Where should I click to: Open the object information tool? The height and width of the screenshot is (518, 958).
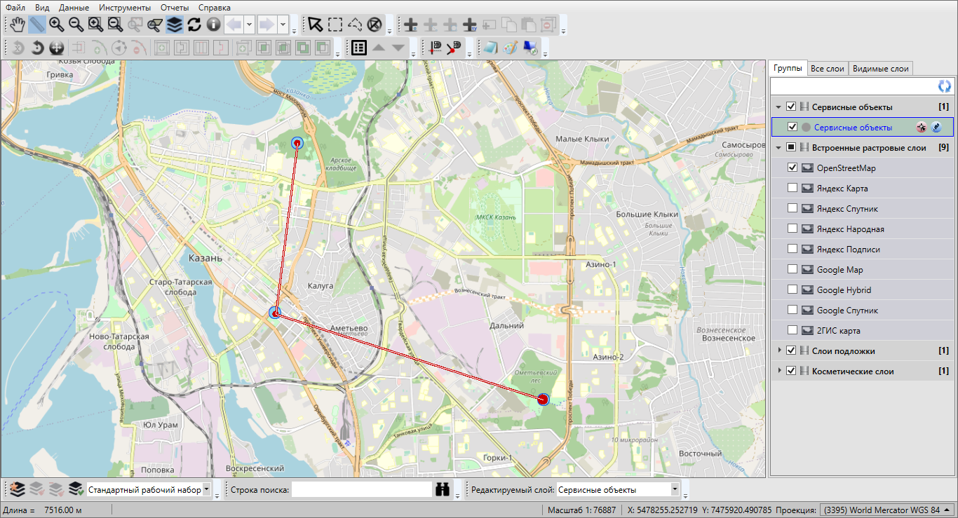pyautogui.click(x=213, y=25)
